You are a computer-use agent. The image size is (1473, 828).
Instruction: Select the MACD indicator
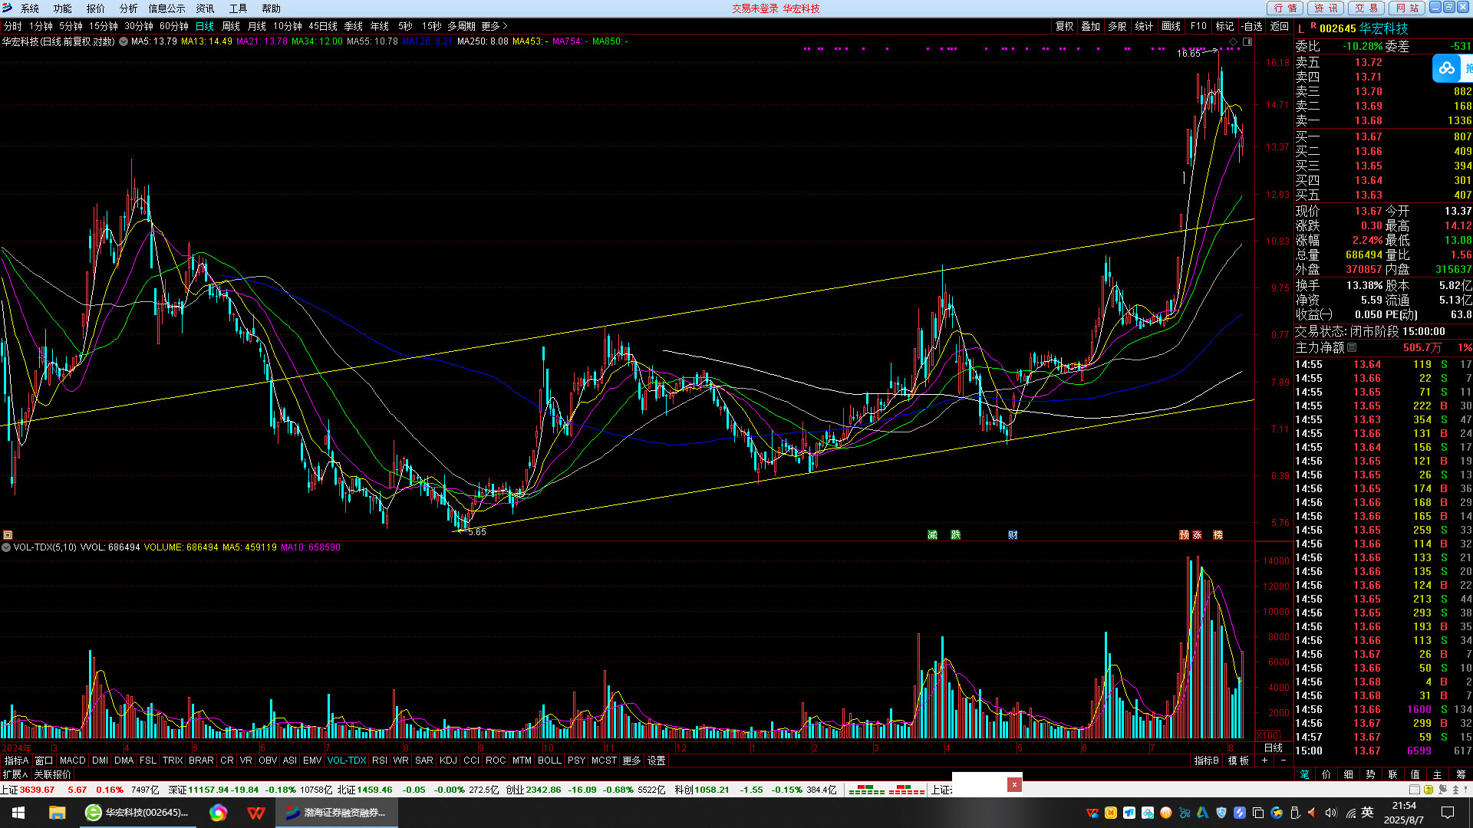(72, 761)
